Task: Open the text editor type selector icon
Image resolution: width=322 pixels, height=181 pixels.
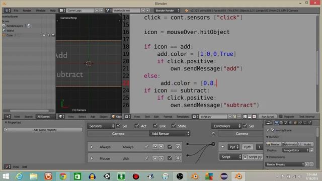Action: coord(127,117)
